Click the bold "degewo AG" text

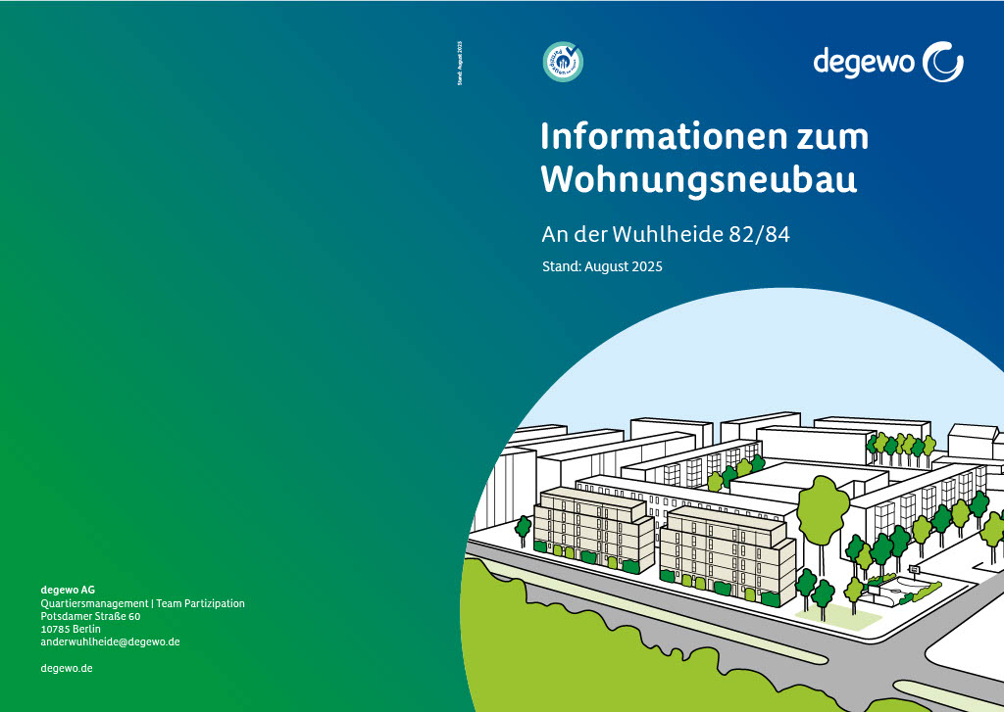(68, 590)
